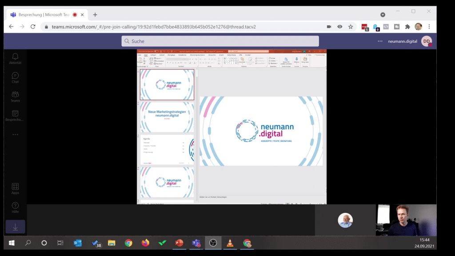Open Firefox from the taskbar
This screenshot has width=455, height=256.
[145, 243]
